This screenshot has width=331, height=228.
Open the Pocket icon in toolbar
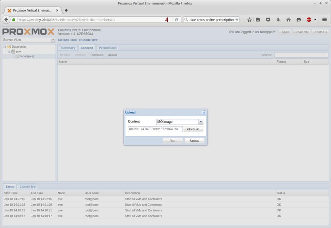pyautogui.click(x=268, y=20)
